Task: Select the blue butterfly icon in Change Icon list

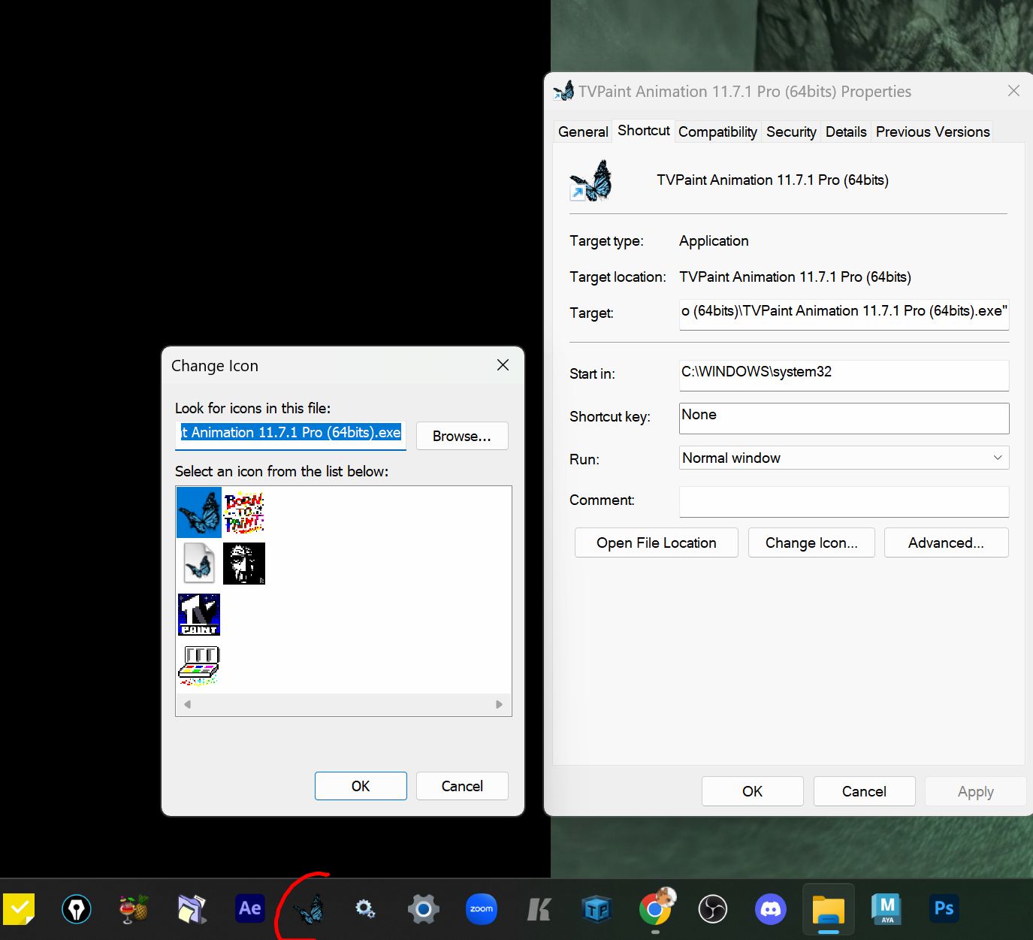Action: coord(199,512)
